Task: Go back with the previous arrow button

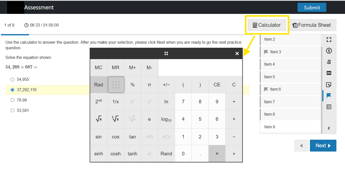Action: [301, 146]
